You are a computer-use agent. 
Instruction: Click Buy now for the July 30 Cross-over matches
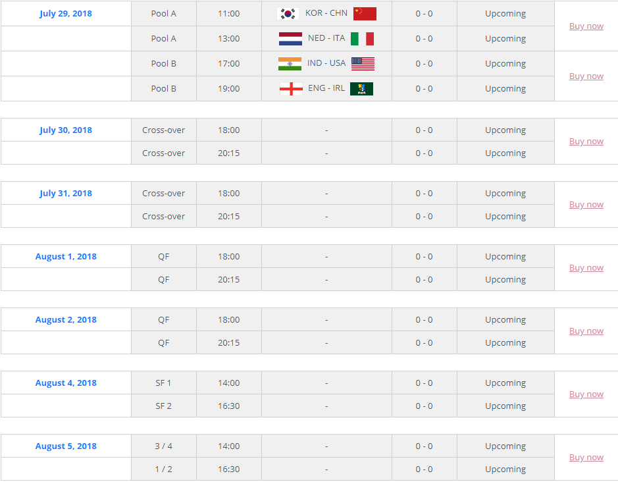pyautogui.click(x=586, y=141)
